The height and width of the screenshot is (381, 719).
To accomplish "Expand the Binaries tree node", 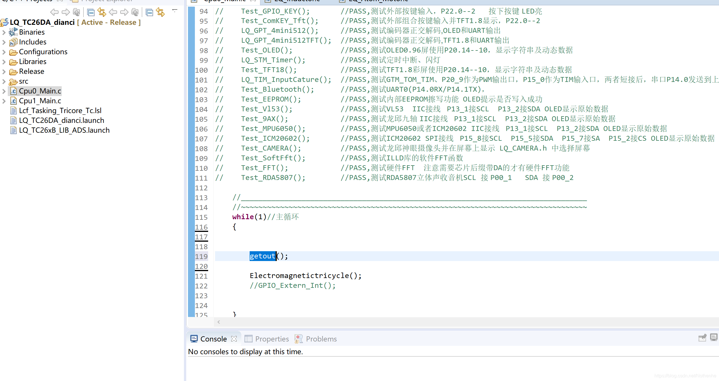I will 4,32.
